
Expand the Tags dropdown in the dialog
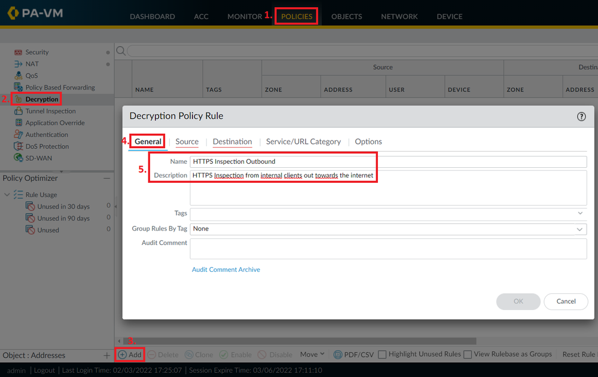point(579,213)
